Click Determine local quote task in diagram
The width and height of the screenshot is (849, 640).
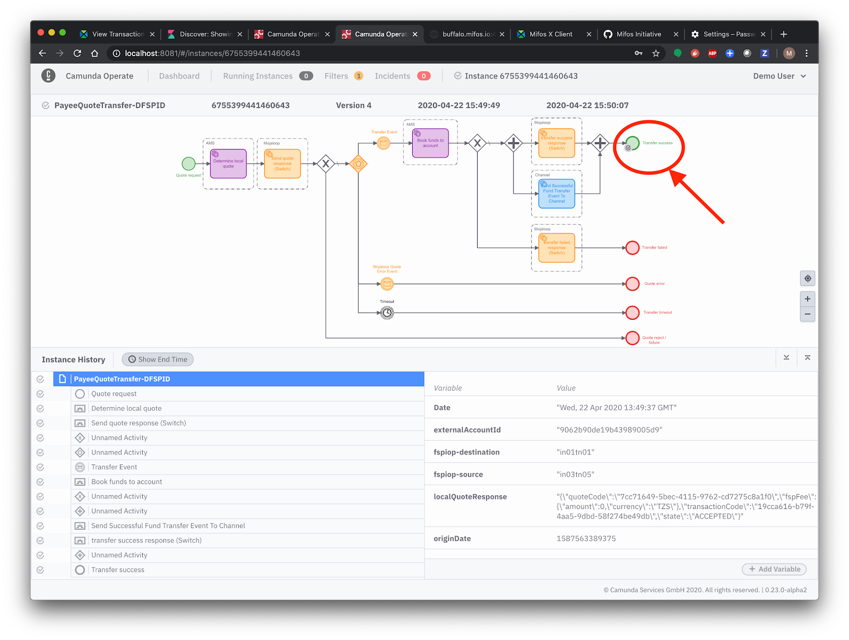(228, 164)
